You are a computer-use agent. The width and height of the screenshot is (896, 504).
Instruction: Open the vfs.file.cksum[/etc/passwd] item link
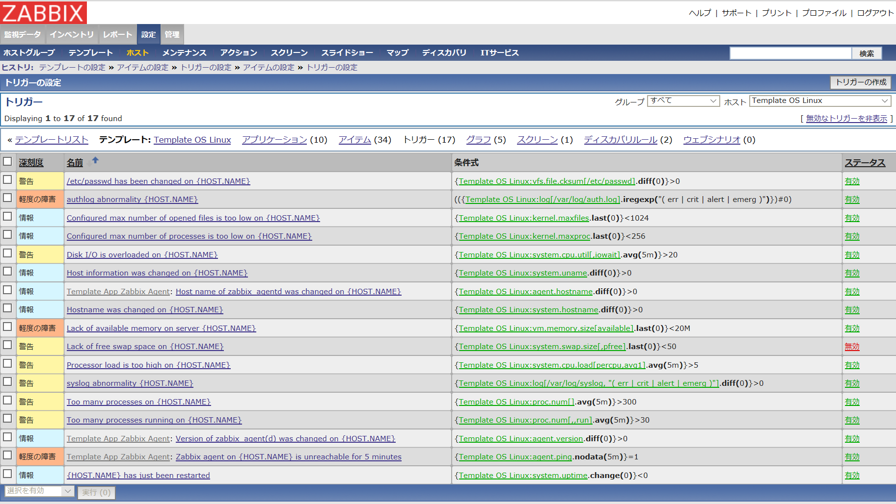[547, 181]
